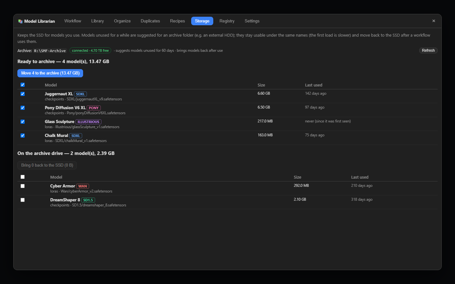Click the 6.60 GB size value
The height and width of the screenshot is (284, 455).
(x=264, y=93)
